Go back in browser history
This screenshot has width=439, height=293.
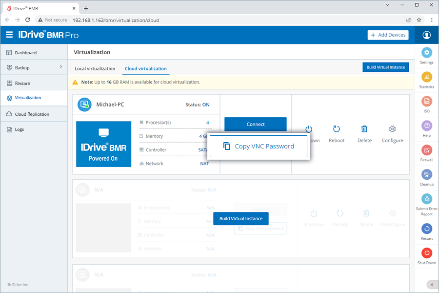[x=7, y=20]
